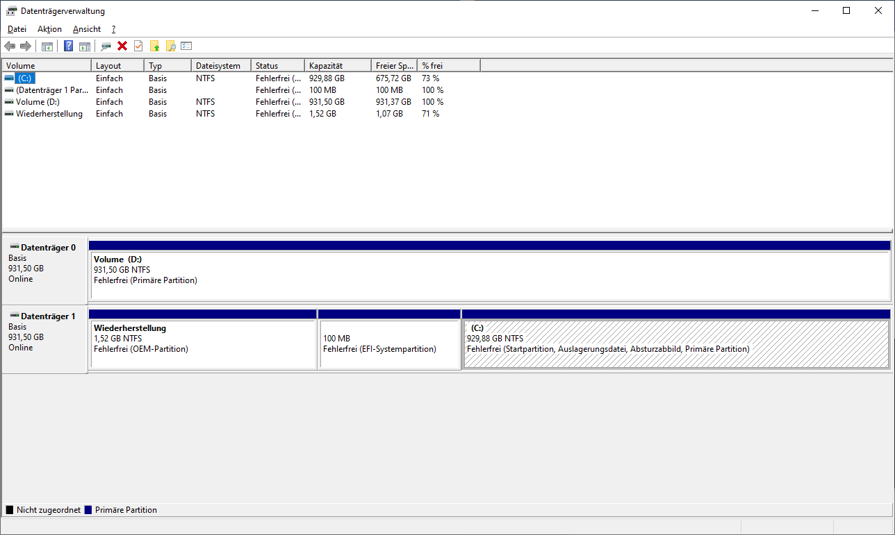895x535 pixels.
Task: Sort by the Layout column header
Action: (x=118, y=66)
